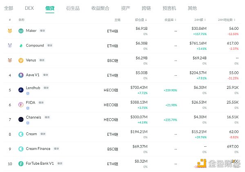
Task: Sort table by 24H地址数 column
Action: (227, 20)
